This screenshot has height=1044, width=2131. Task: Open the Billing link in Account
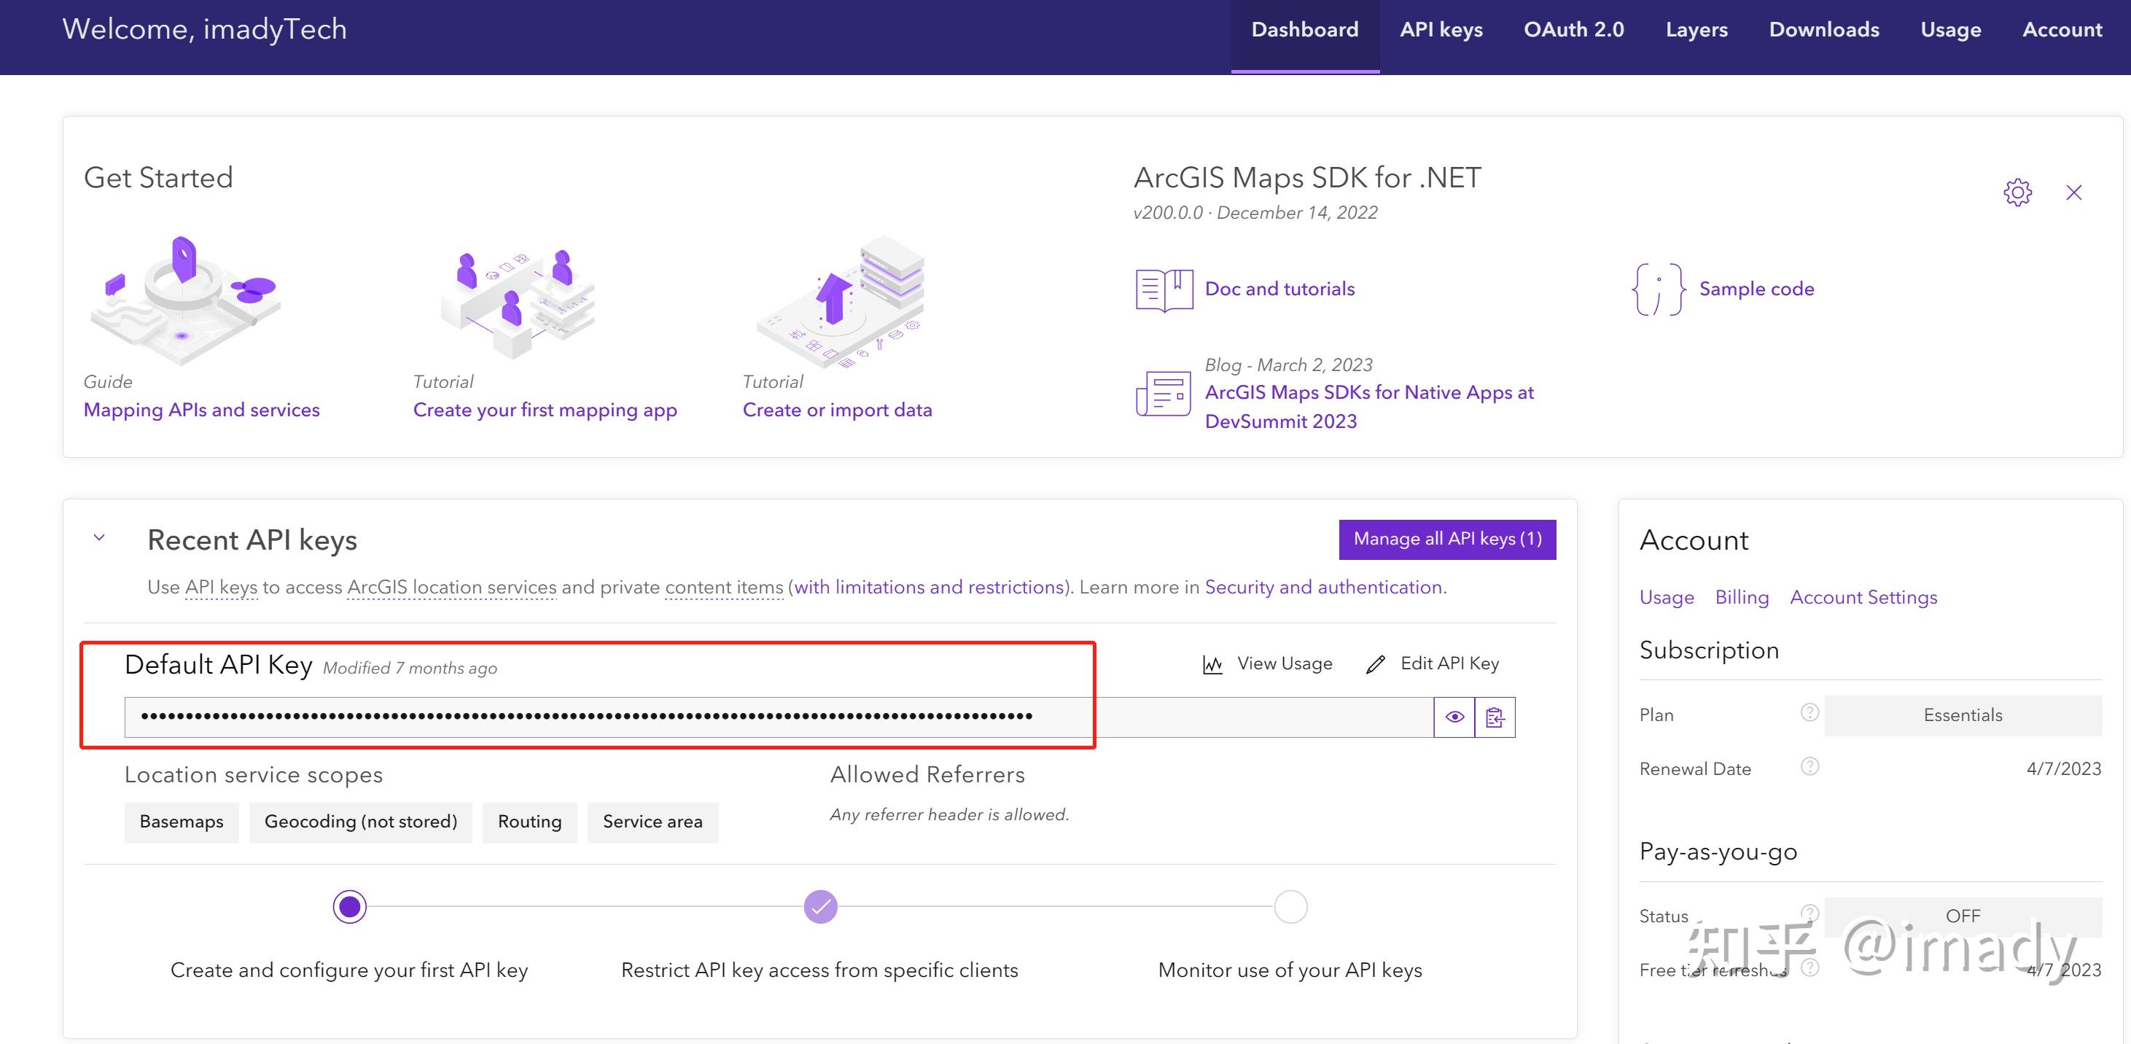point(1742,597)
